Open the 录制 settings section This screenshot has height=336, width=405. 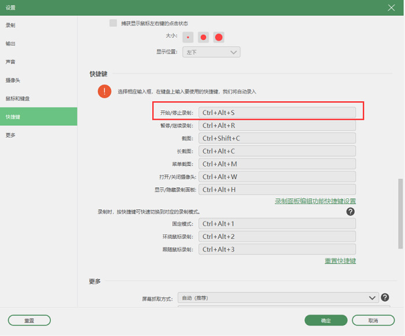39,25
